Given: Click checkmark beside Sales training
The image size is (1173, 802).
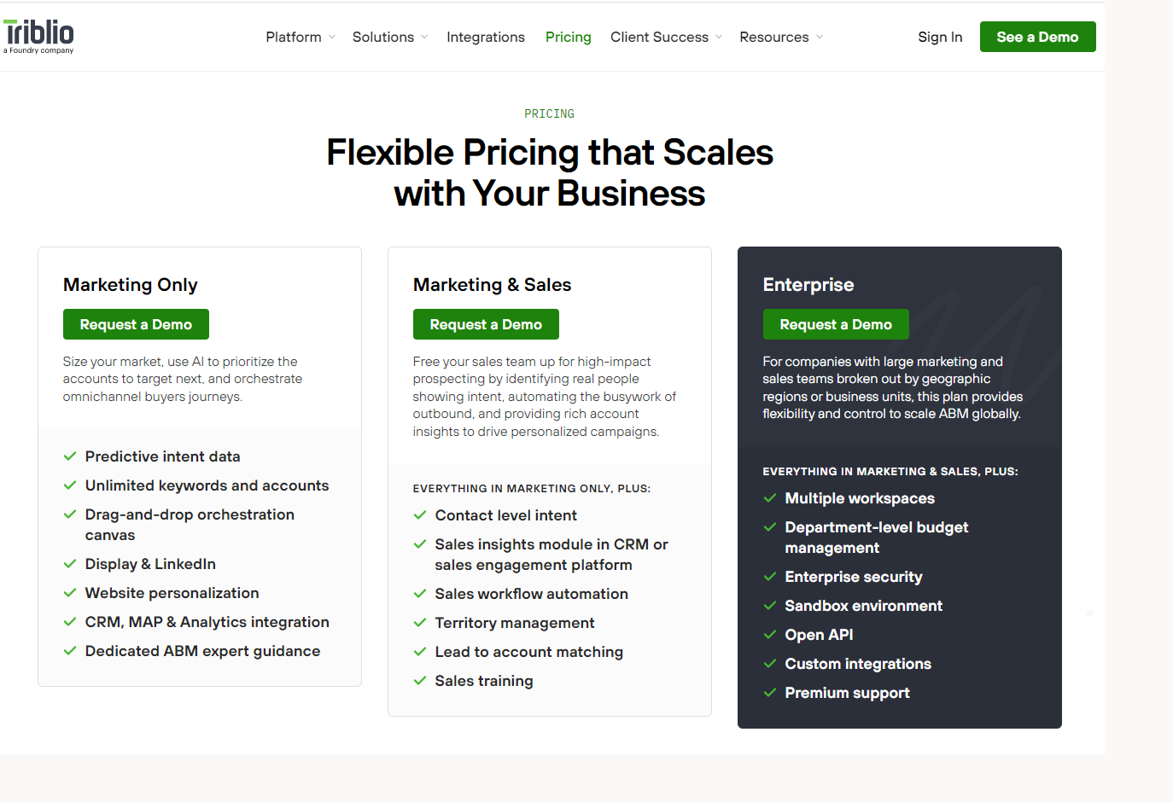Looking at the screenshot, I should [x=420, y=681].
